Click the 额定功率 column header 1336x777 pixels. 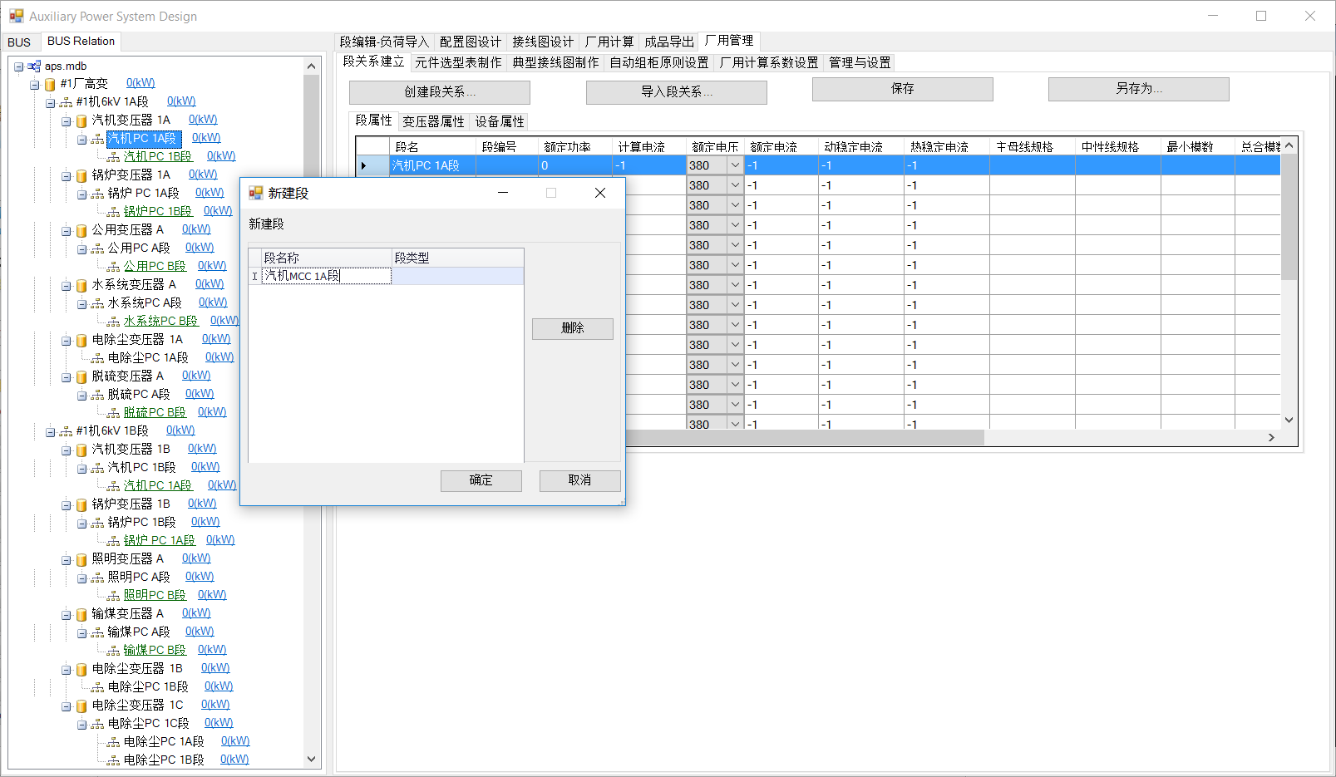(575, 147)
